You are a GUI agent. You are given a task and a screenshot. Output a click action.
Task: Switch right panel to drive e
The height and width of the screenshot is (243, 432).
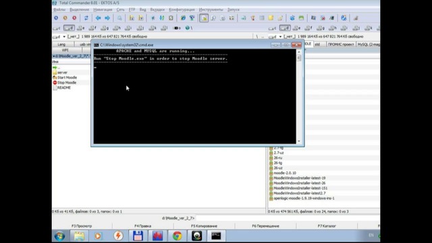click(297, 28)
